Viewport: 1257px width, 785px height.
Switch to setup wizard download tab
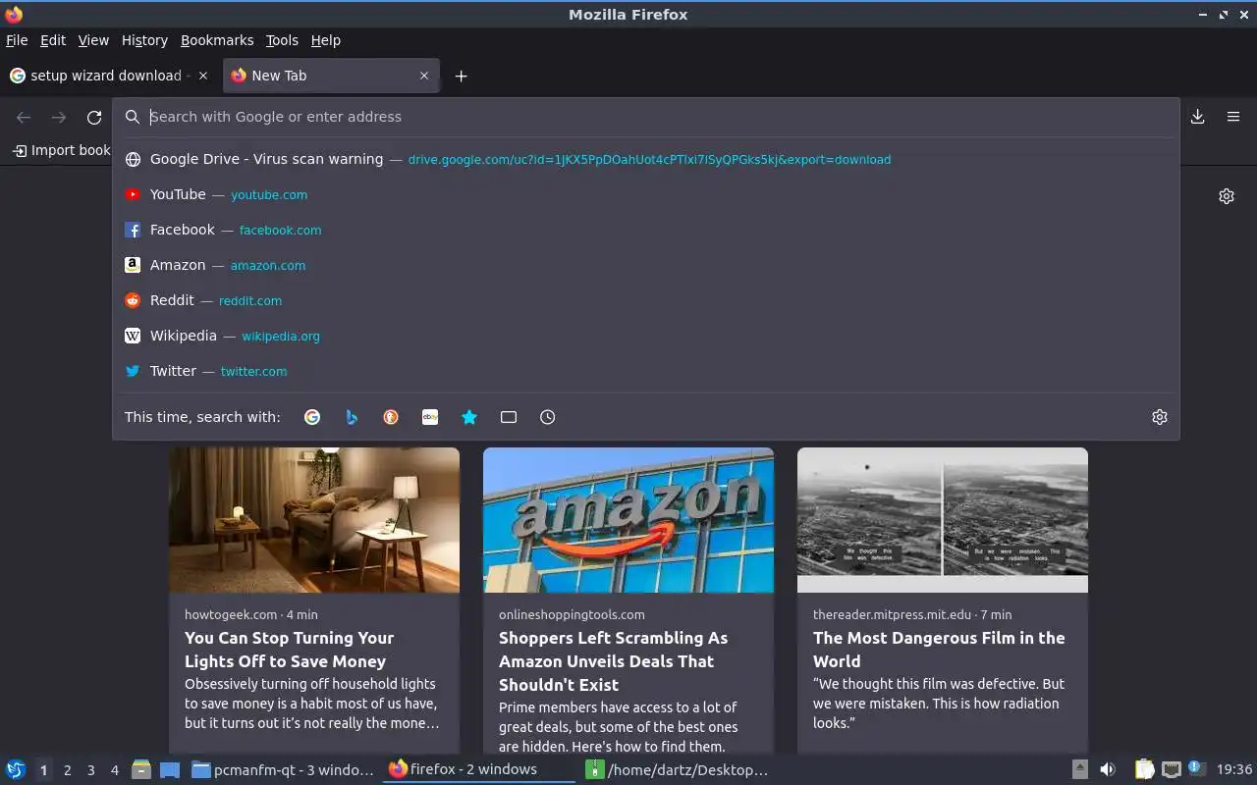[x=110, y=76]
